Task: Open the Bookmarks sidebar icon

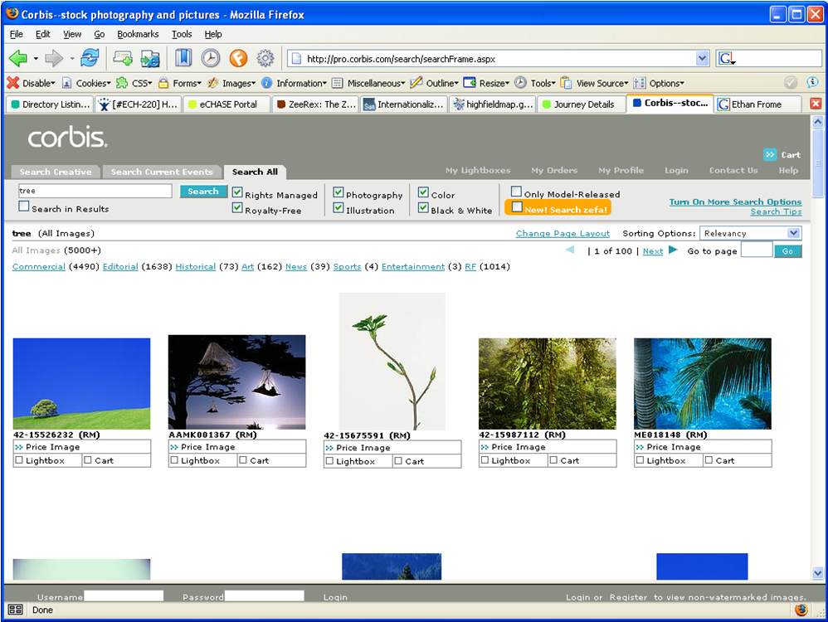Action: (183, 58)
